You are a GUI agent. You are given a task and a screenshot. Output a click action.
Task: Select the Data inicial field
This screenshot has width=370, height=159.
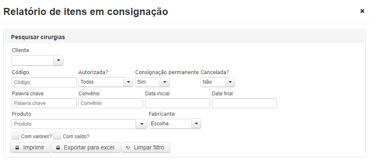(x=177, y=103)
